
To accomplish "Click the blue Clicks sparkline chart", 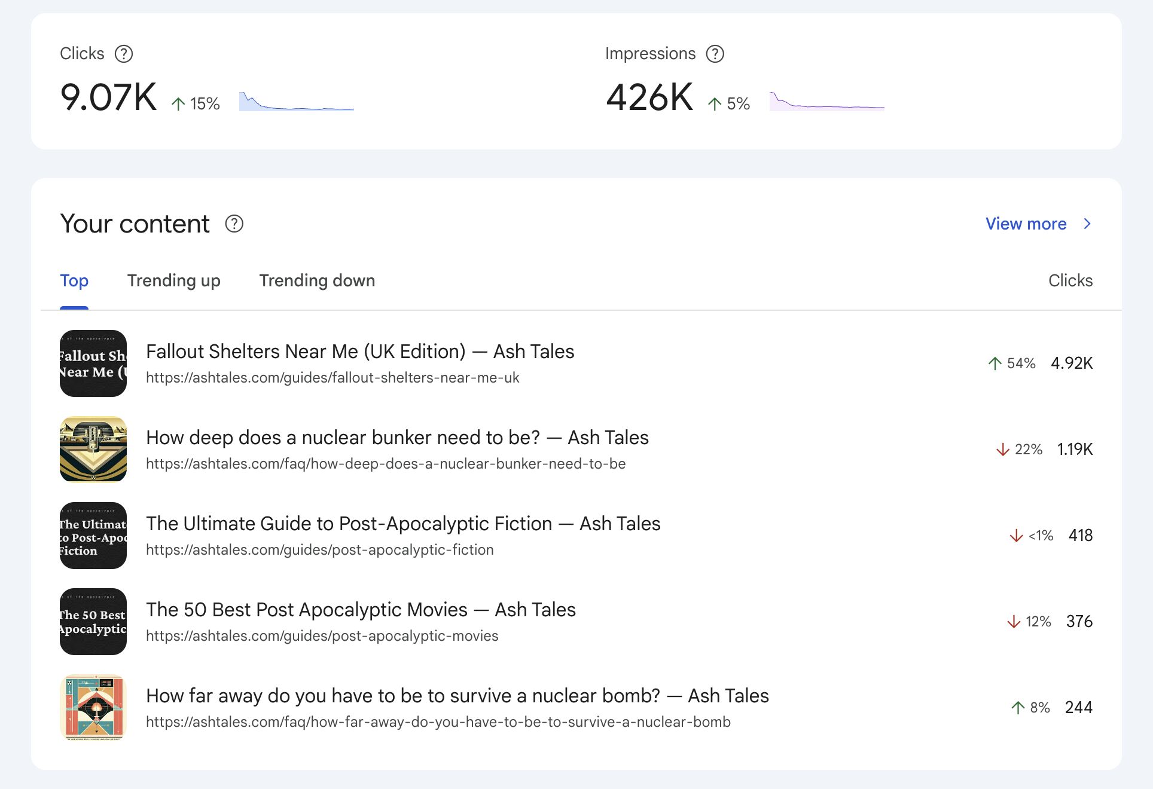I will tap(296, 102).
